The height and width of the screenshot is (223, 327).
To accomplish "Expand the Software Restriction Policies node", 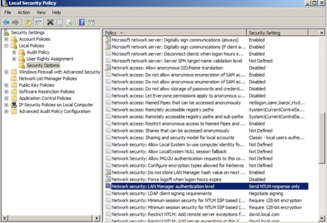I will [6, 92].
